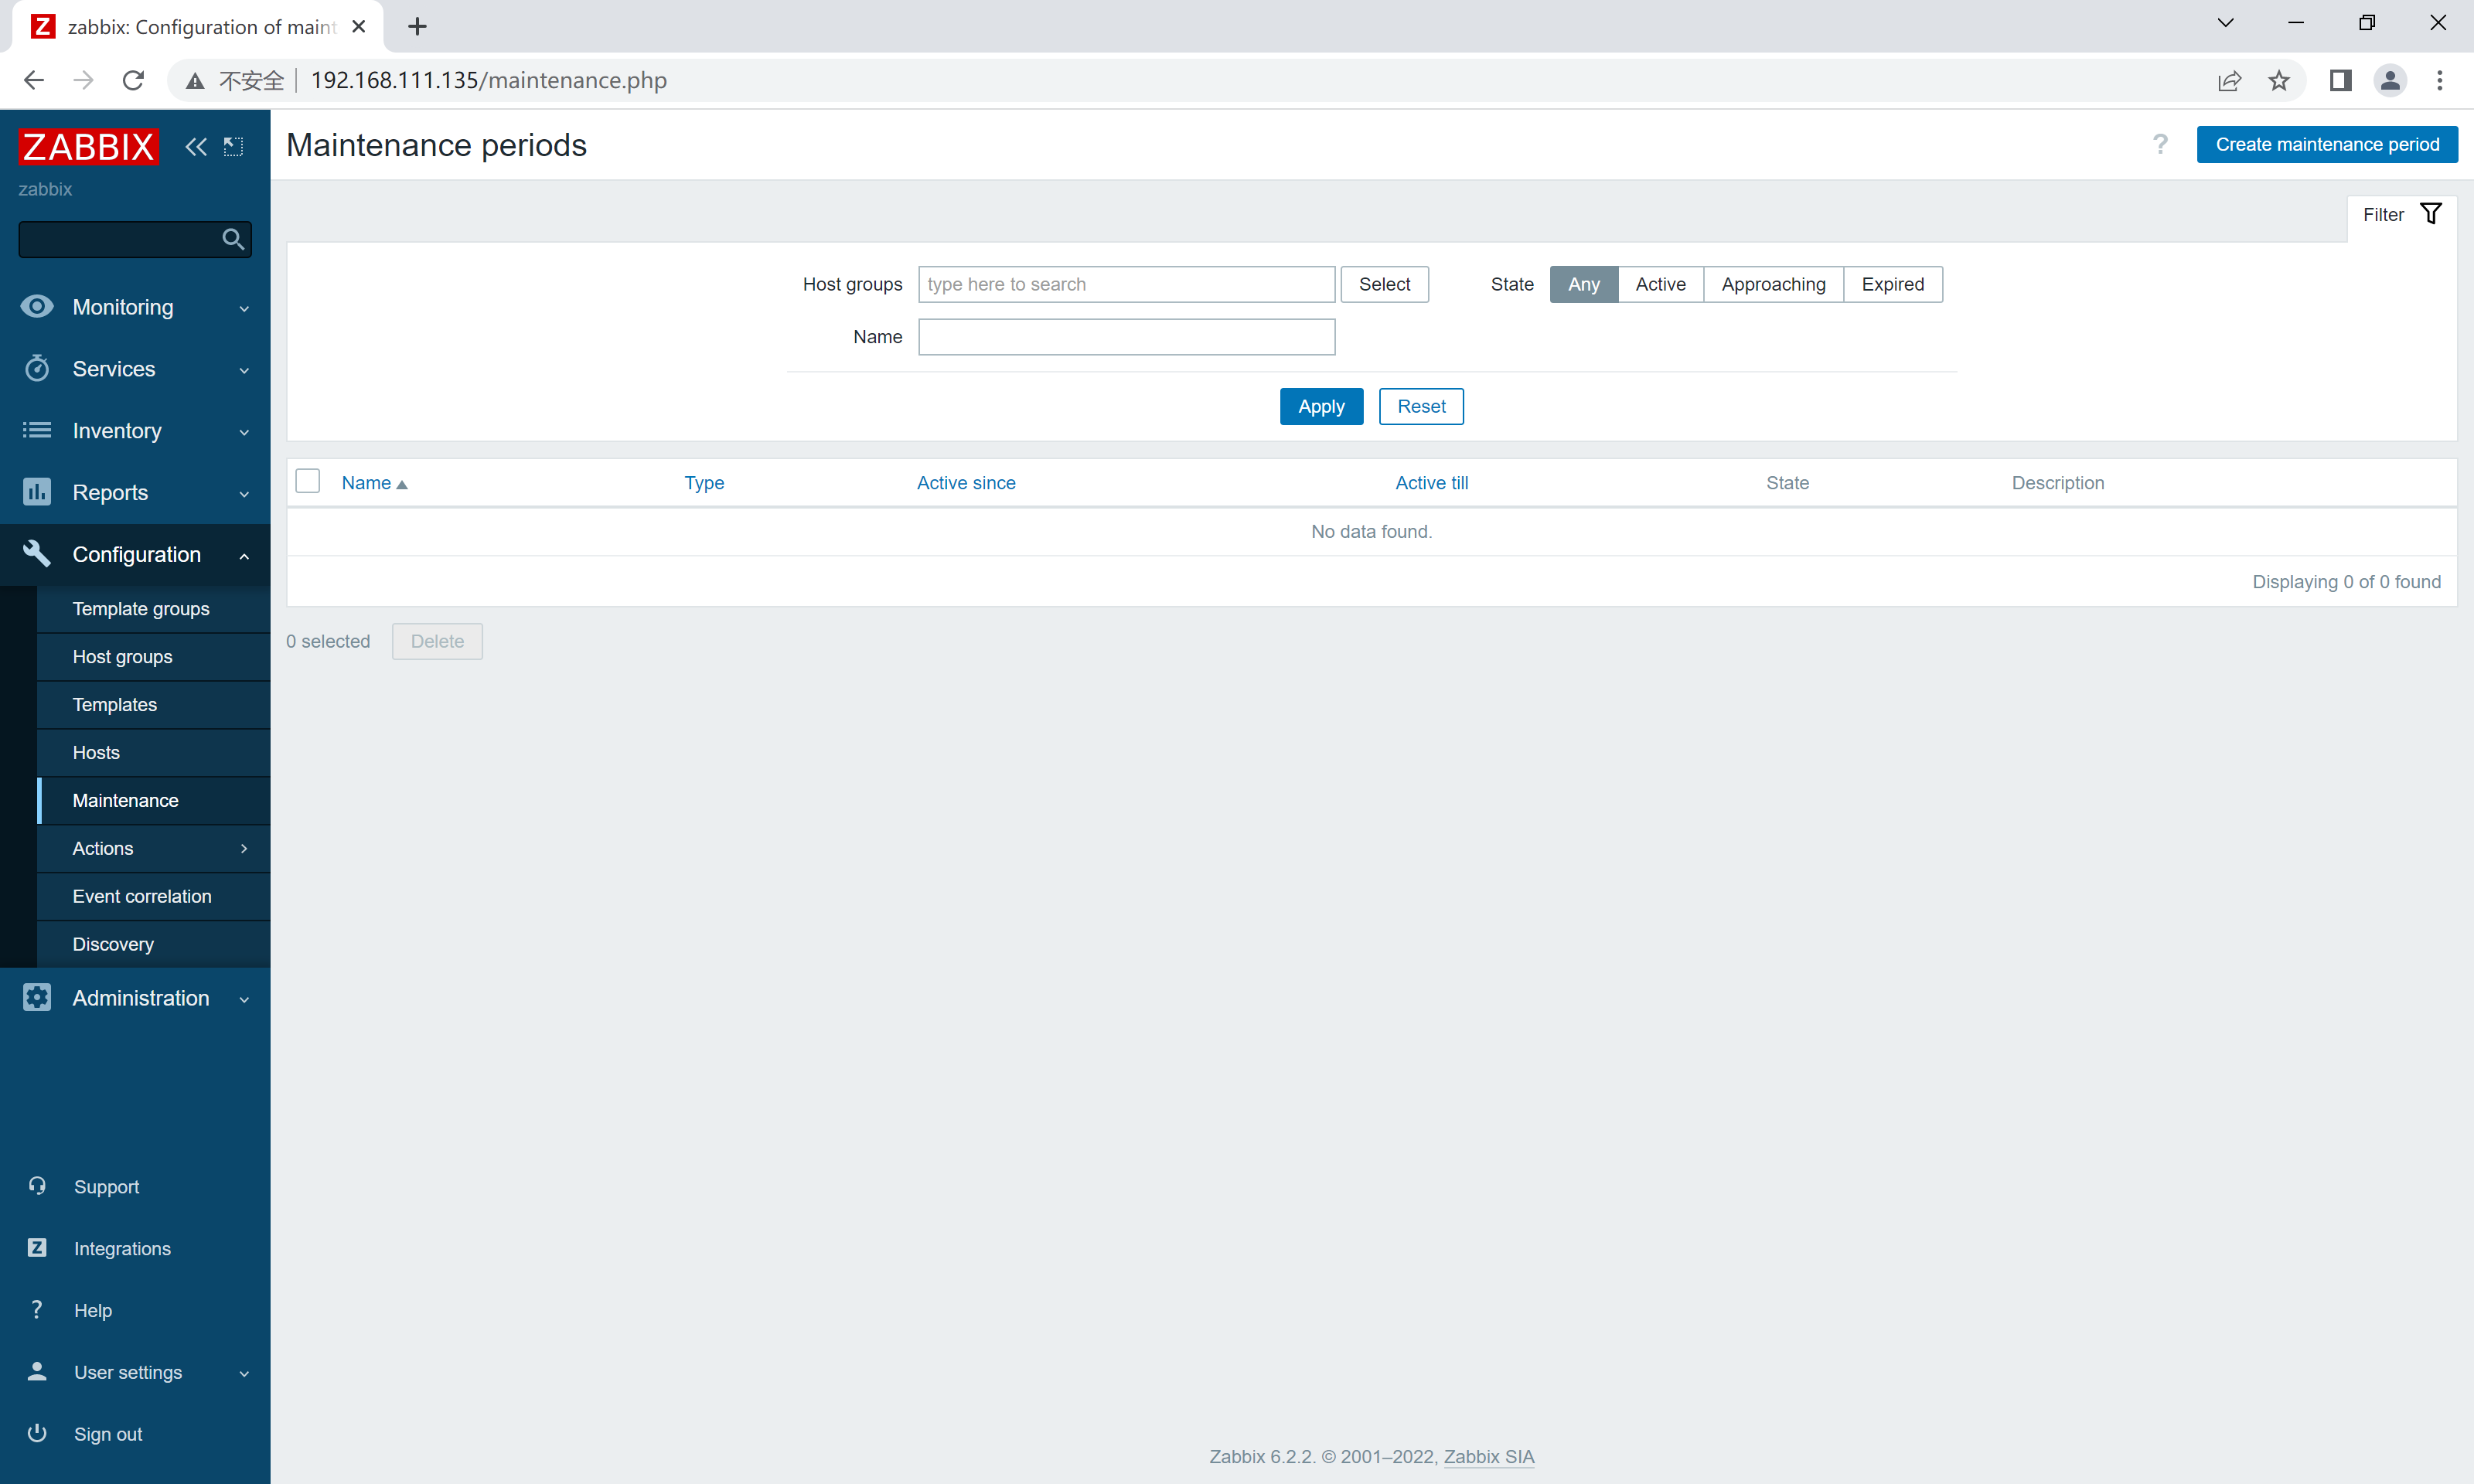Expand the Administration menu chevron
2474x1484 pixels.
(244, 999)
